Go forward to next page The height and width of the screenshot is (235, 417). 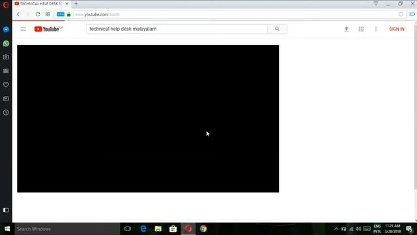point(28,14)
